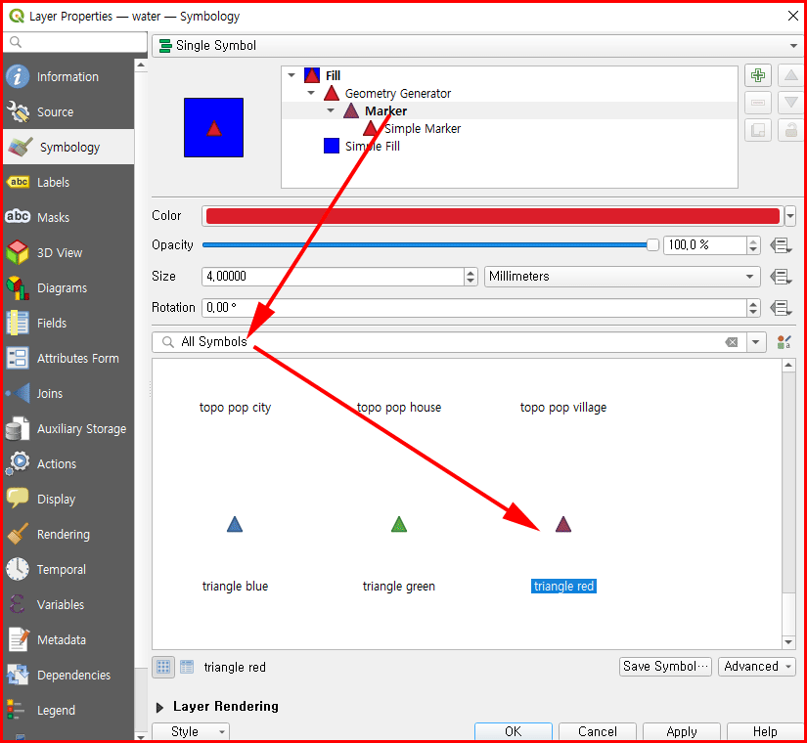The height and width of the screenshot is (743, 807).
Task: Click the Help button
Action: [x=765, y=731]
